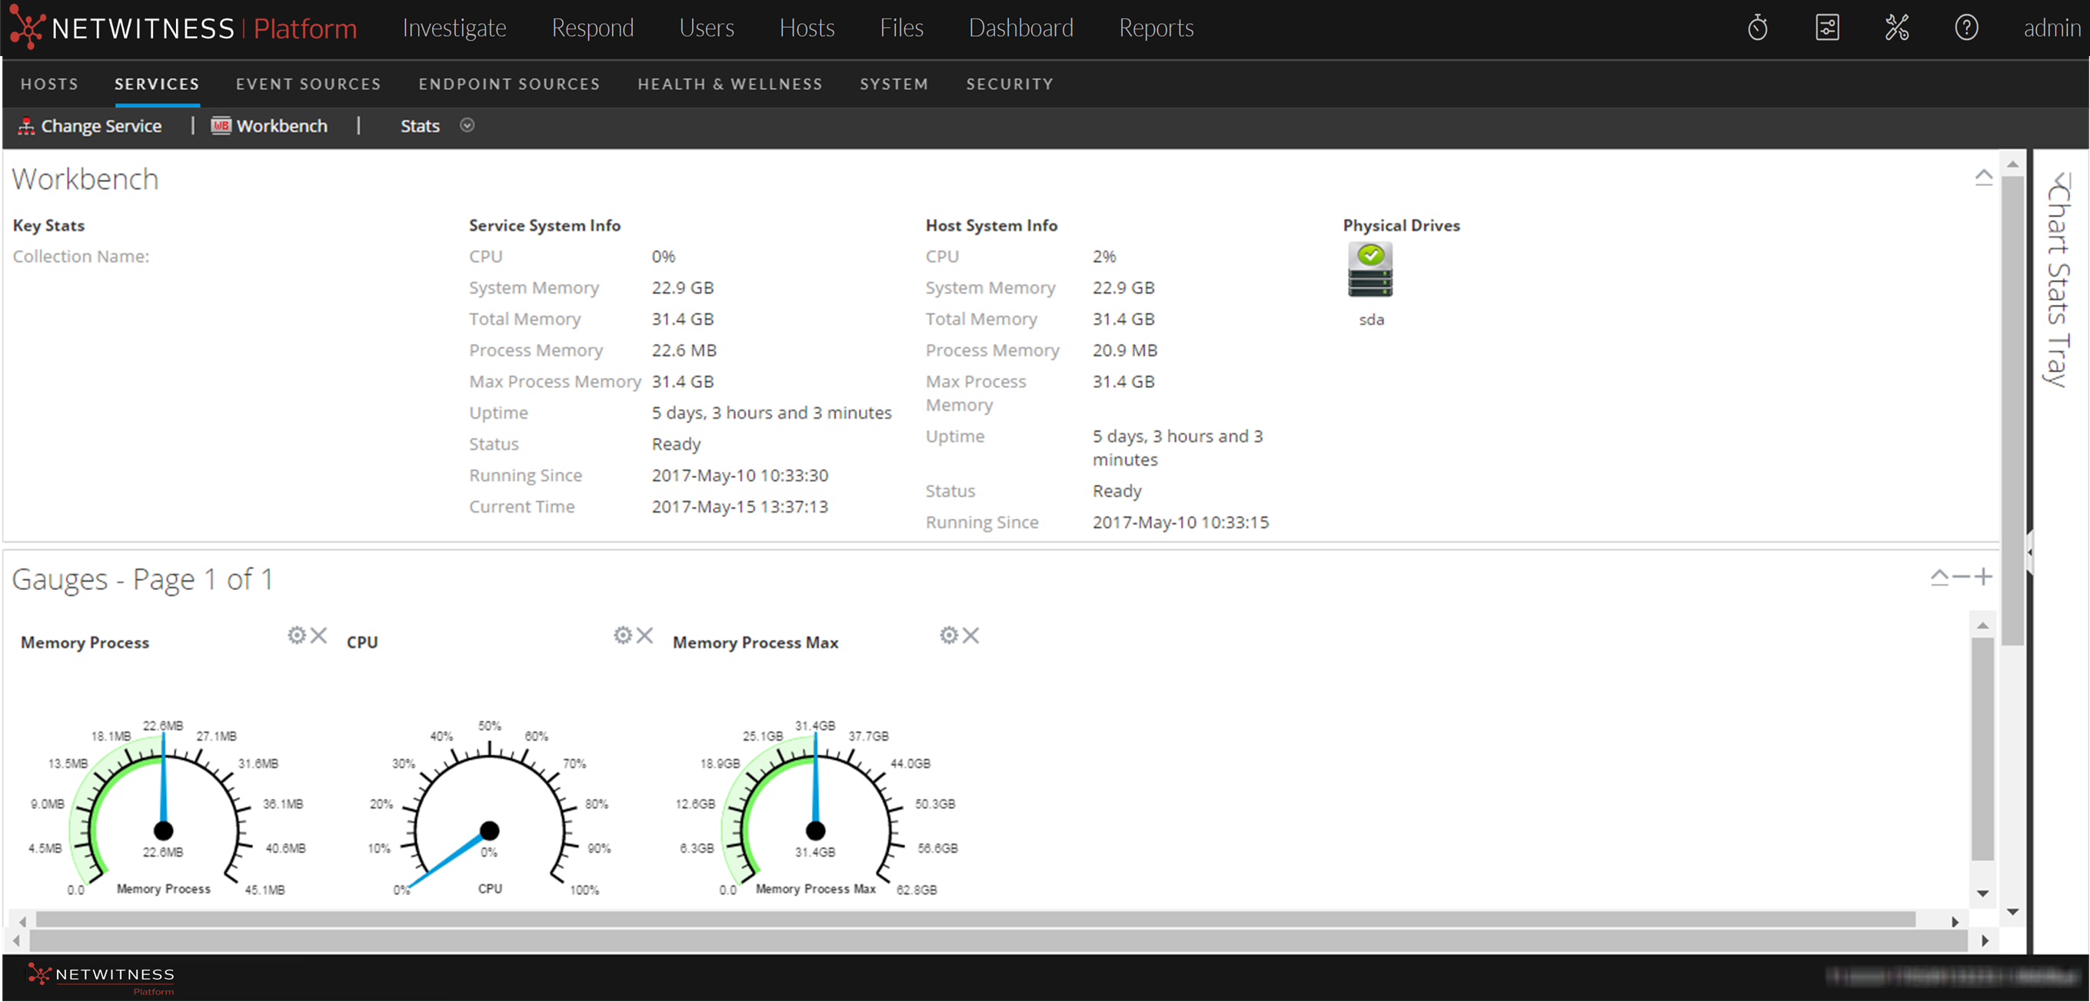This screenshot has height=1002, width=2090.
Task: Collapse the Workbench panel
Action: tap(1983, 177)
